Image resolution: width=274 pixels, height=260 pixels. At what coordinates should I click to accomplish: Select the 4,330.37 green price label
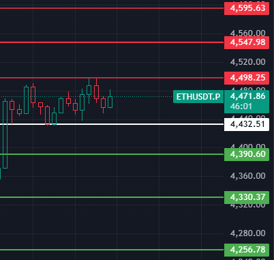[x=247, y=197]
